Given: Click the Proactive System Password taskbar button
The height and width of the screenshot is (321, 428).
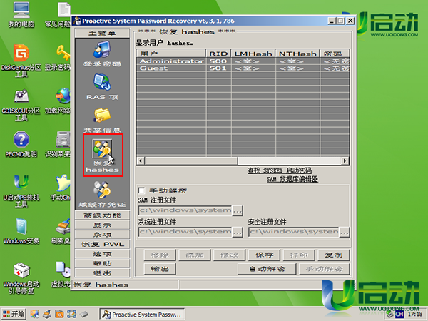Looking at the screenshot, I should click(142, 315).
